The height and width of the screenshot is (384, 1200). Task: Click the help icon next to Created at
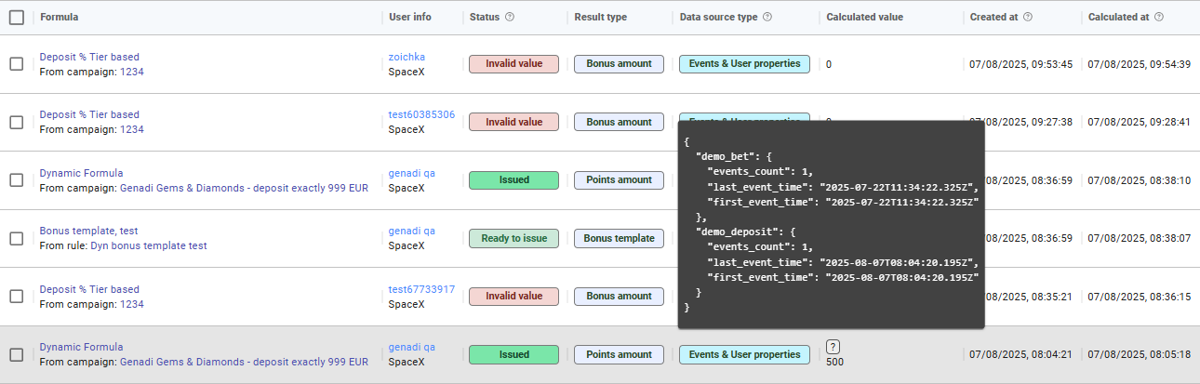[x=1028, y=17]
